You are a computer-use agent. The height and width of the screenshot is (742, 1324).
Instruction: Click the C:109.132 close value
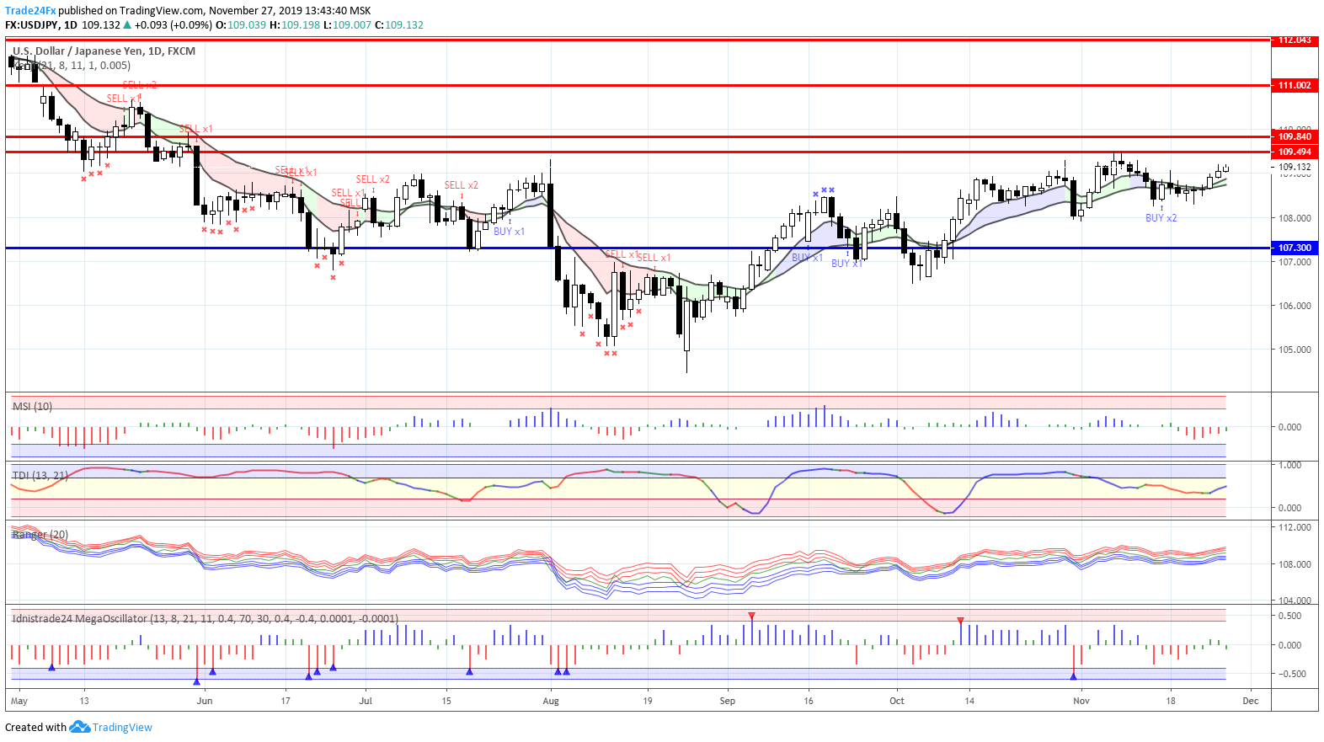(x=399, y=25)
